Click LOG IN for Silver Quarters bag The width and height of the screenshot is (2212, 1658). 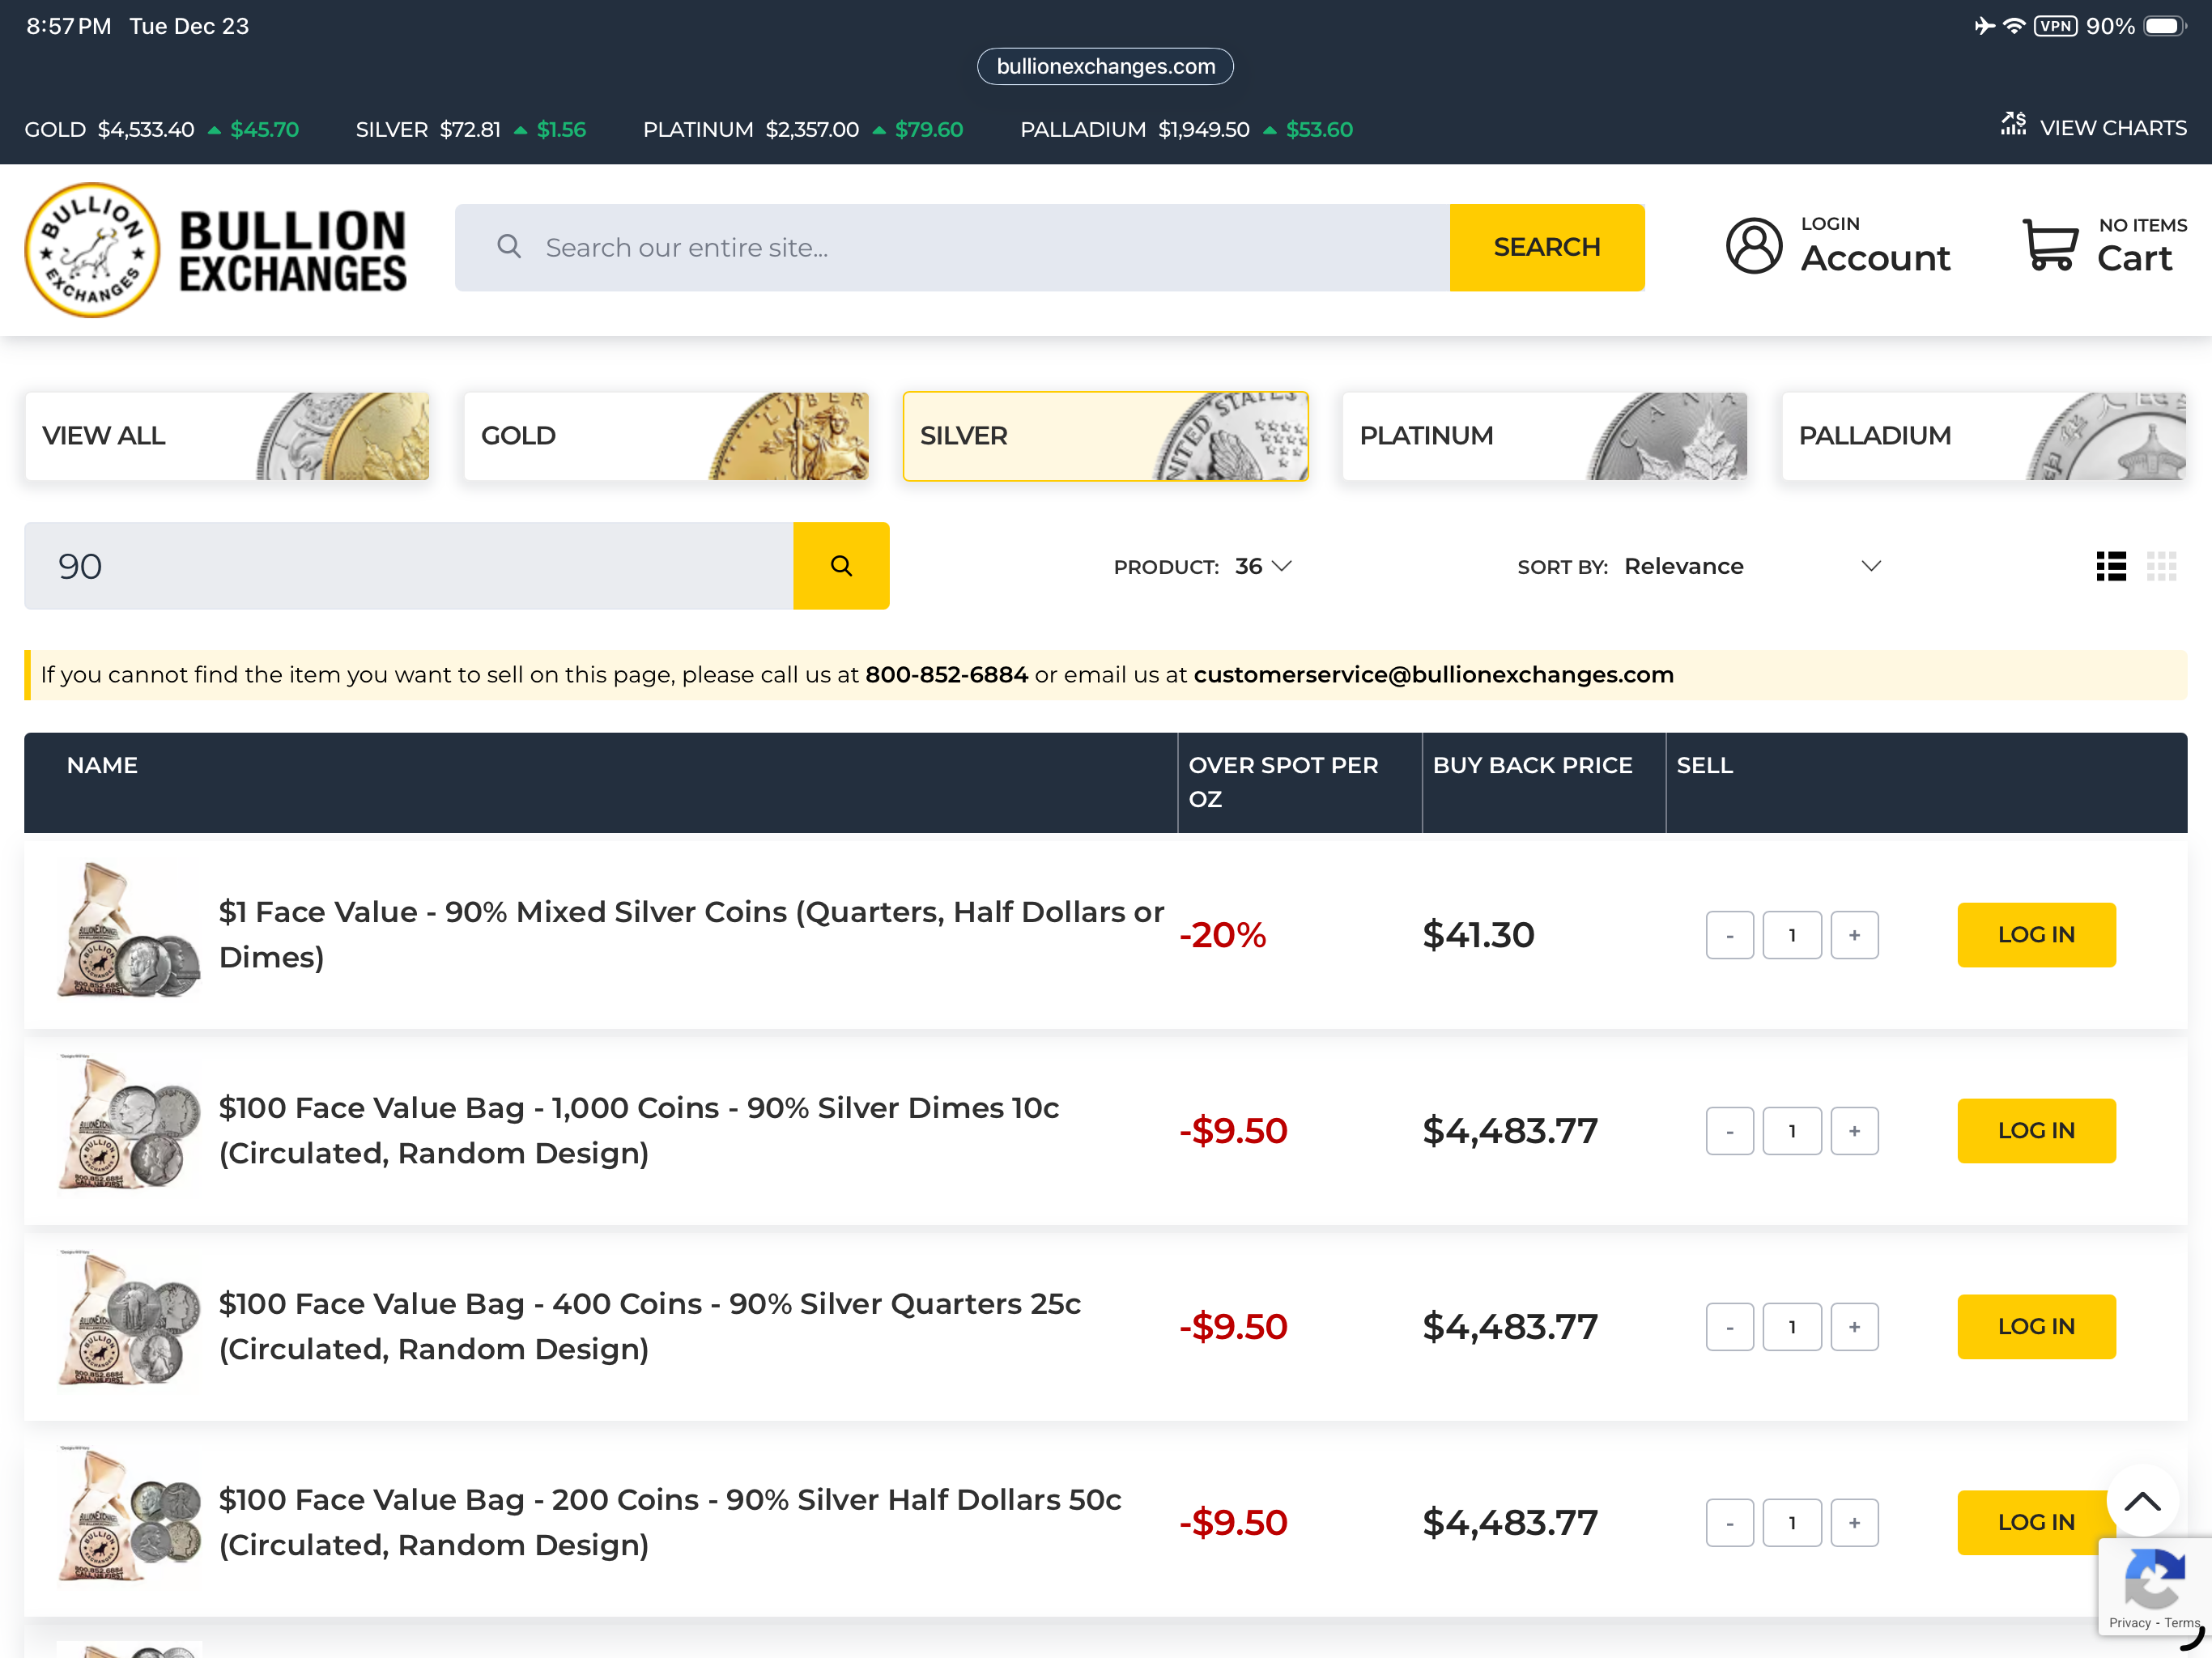(x=2035, y=1326)
